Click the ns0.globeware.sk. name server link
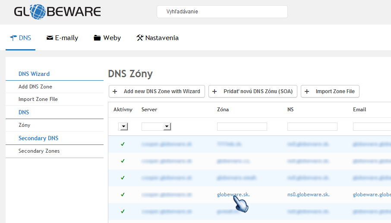The height and width of the screenshot is (223, 391). pyautogui.click(x=308, y=195)
